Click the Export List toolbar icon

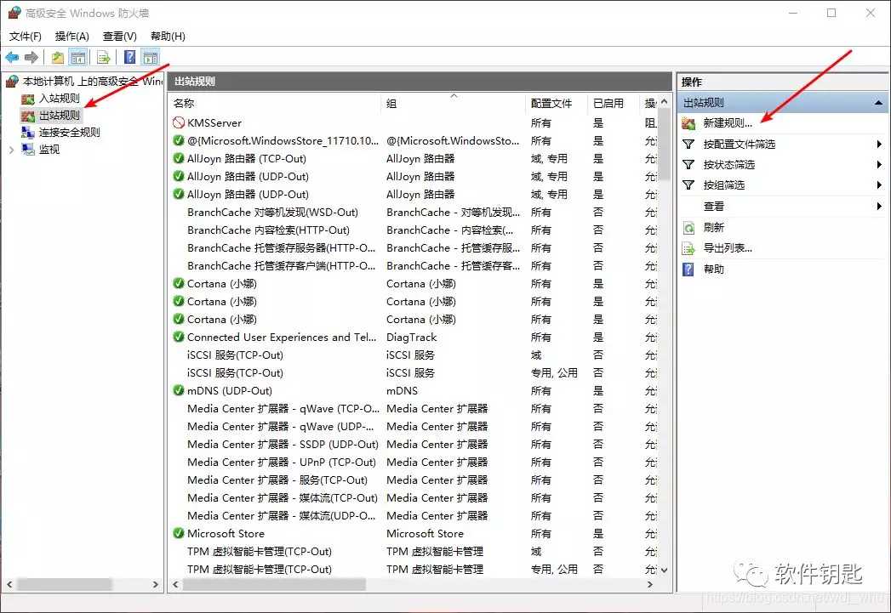104,57
